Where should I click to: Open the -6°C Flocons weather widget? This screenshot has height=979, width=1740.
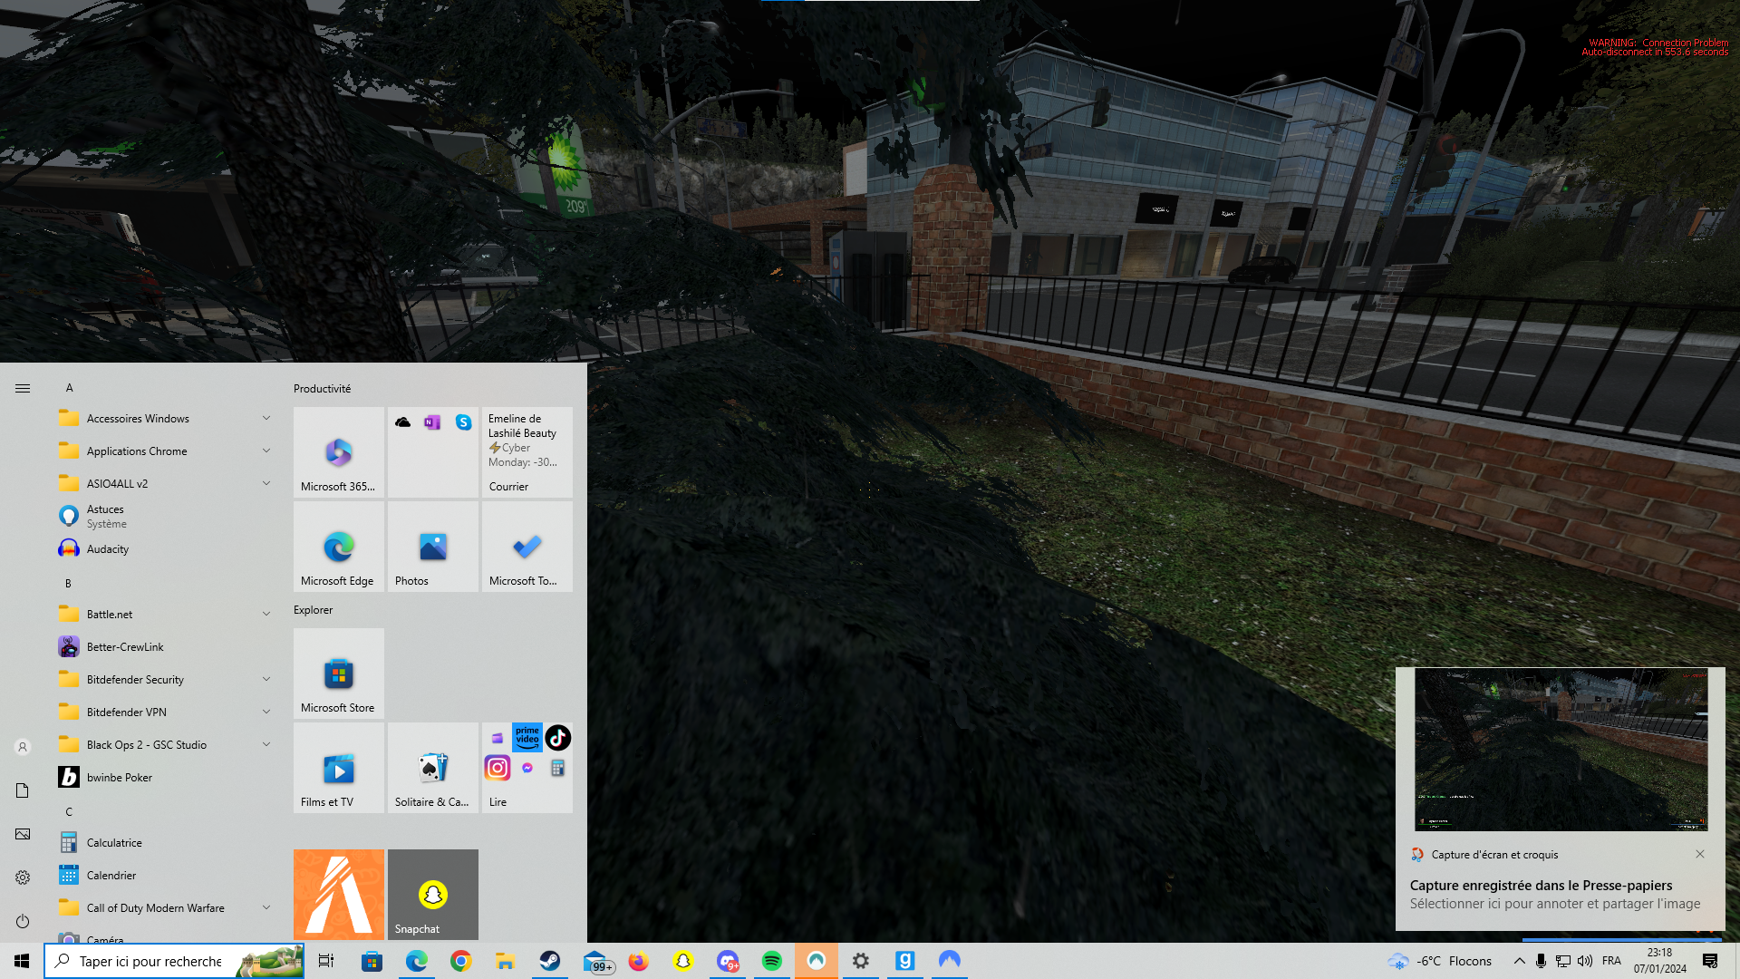click(x=1440, y=961)
